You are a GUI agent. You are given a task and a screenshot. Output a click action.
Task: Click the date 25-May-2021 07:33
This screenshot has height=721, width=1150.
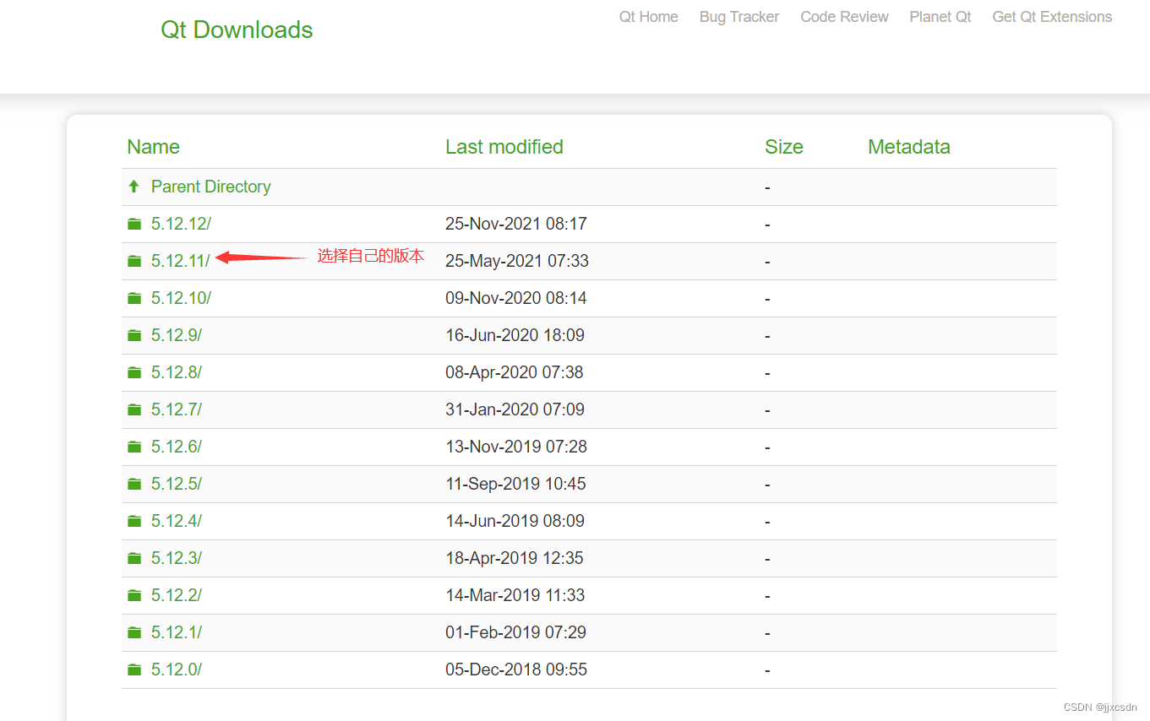(517, 261)
